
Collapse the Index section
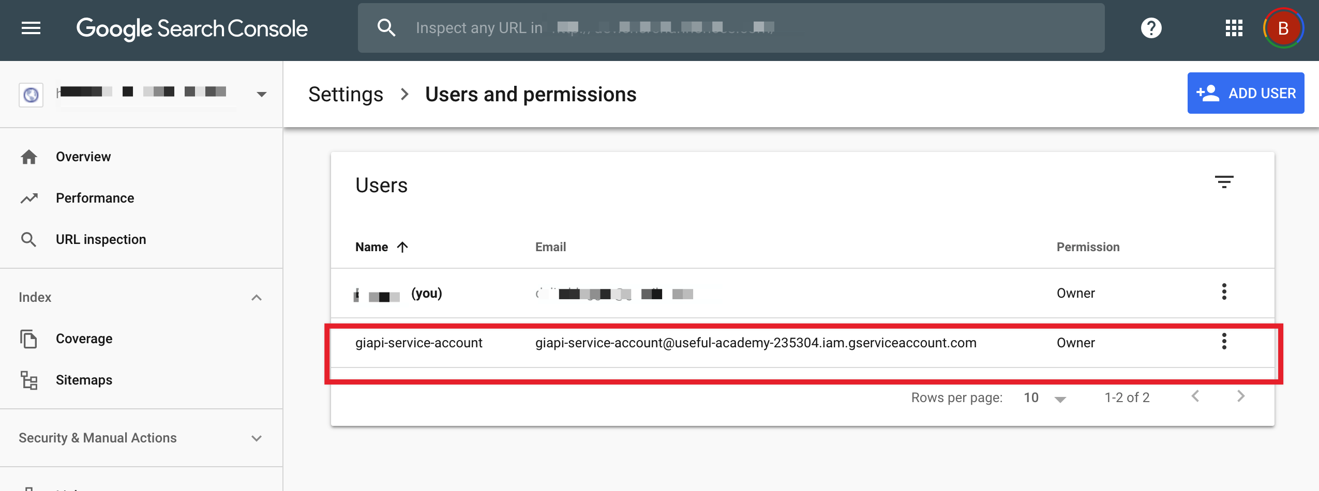coord(256,297)
